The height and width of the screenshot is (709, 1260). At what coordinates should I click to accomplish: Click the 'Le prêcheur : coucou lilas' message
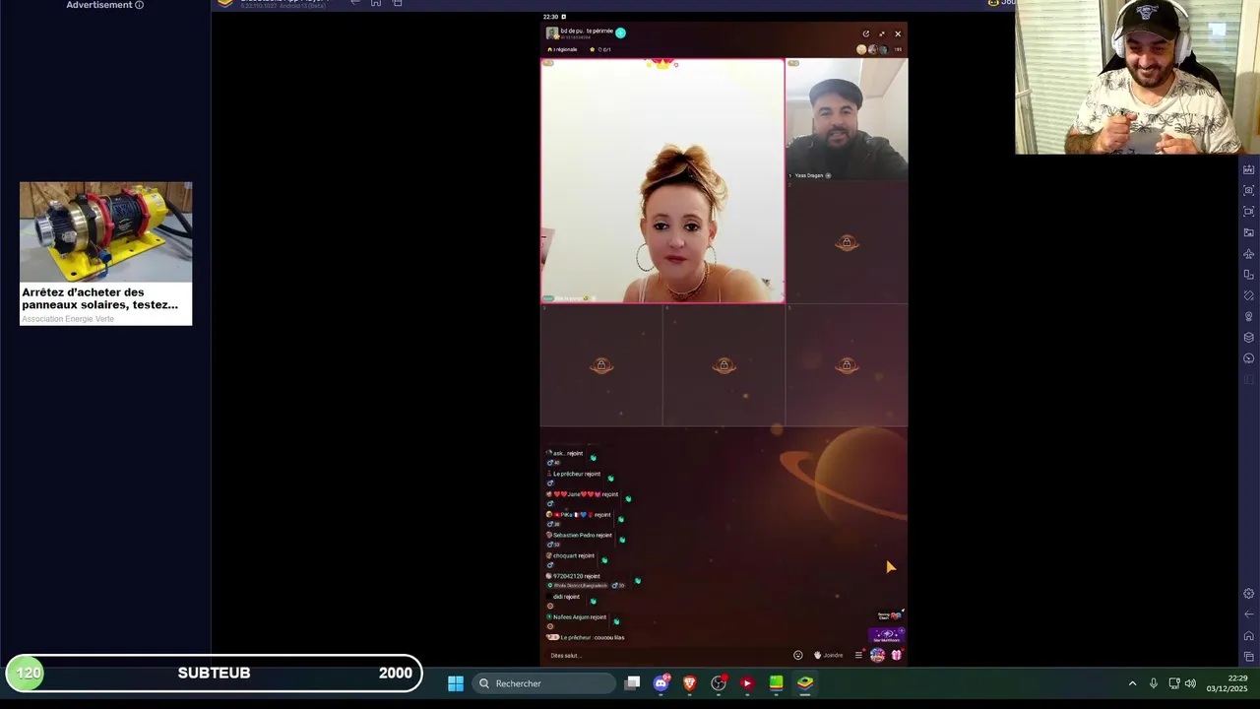point(586,637)
